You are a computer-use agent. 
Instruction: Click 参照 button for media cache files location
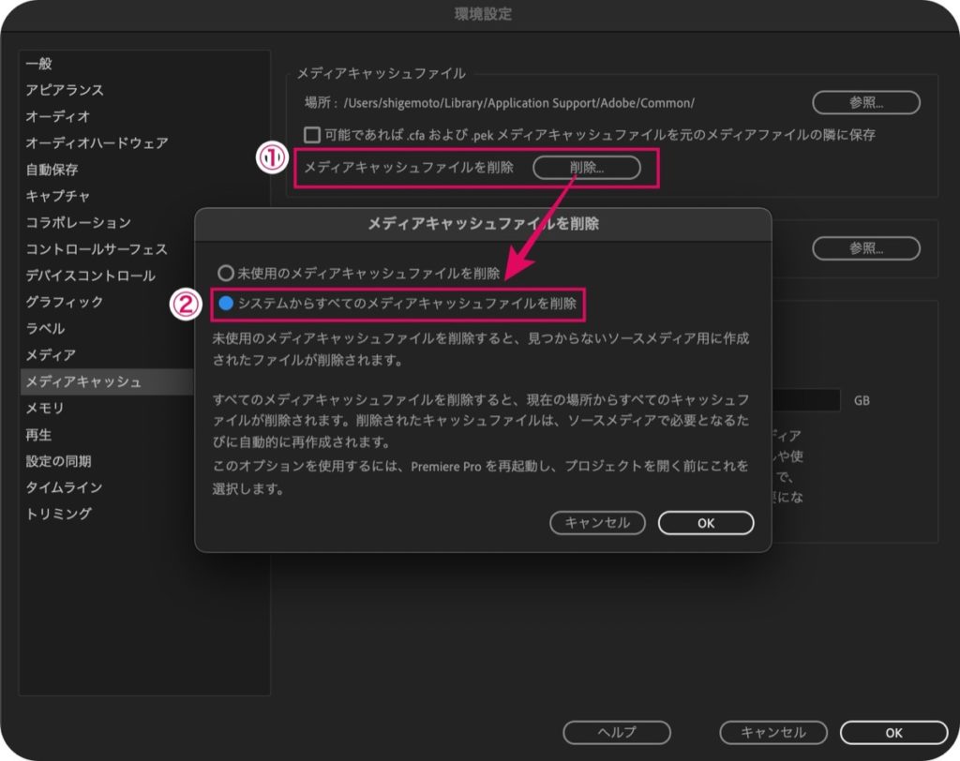(865, 102)
